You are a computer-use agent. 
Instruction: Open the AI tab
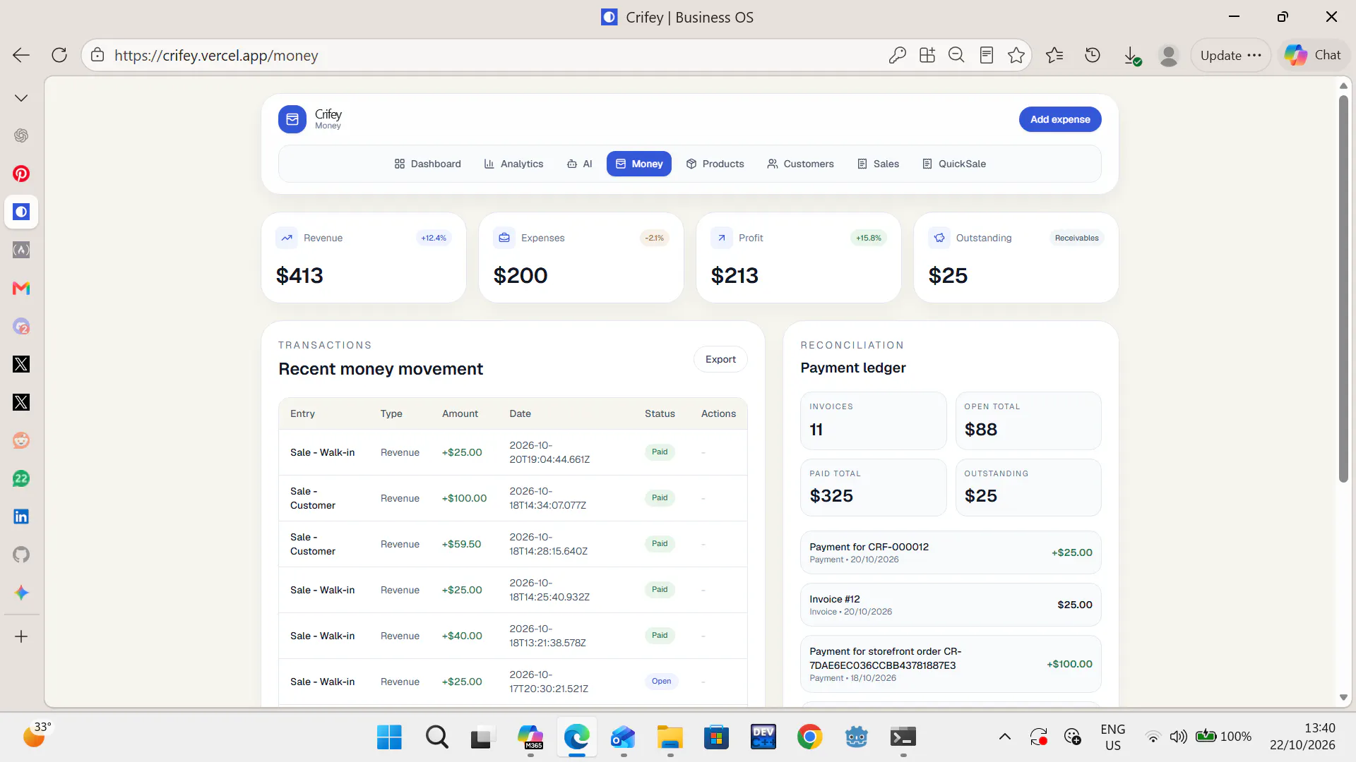(579, 164)
